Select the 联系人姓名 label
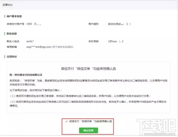This screenshot has width=178, height=137. (x=13, y=41)
